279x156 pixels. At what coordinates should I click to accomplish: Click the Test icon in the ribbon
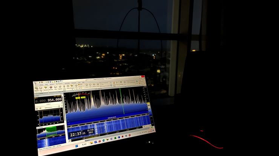(125, 82)
